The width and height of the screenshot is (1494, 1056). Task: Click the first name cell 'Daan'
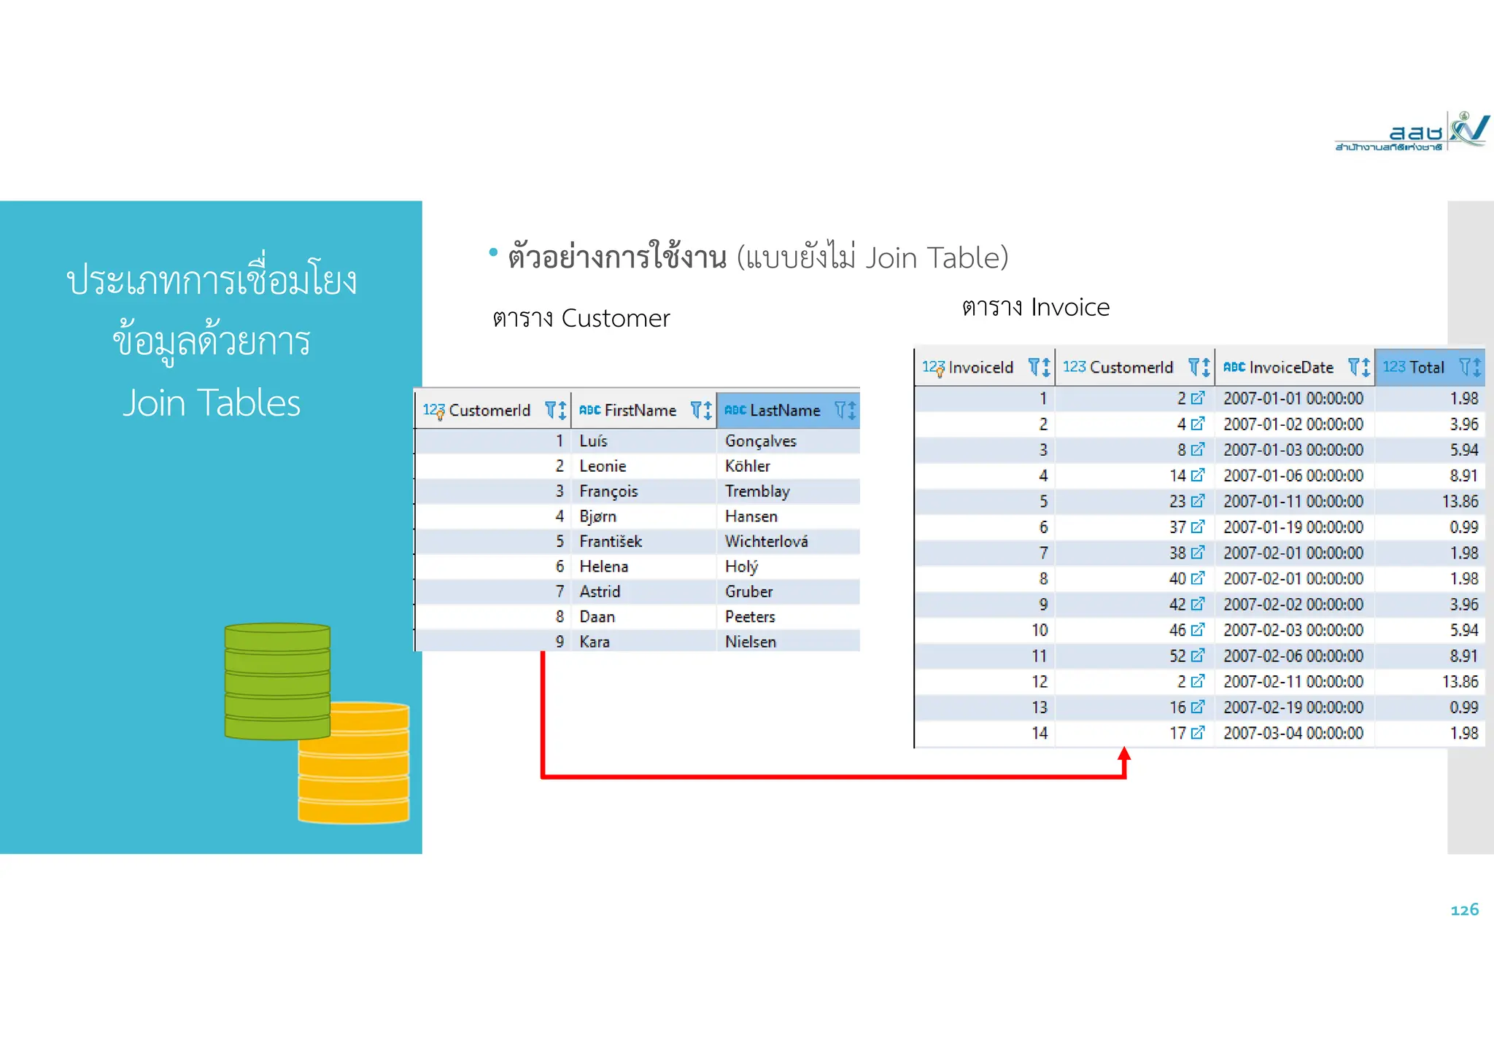643,617
